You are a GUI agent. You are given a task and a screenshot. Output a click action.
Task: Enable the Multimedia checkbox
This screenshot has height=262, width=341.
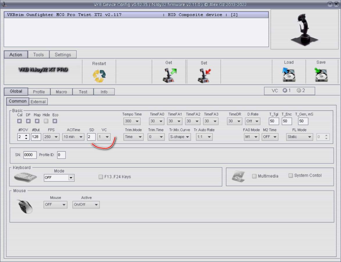254,176
